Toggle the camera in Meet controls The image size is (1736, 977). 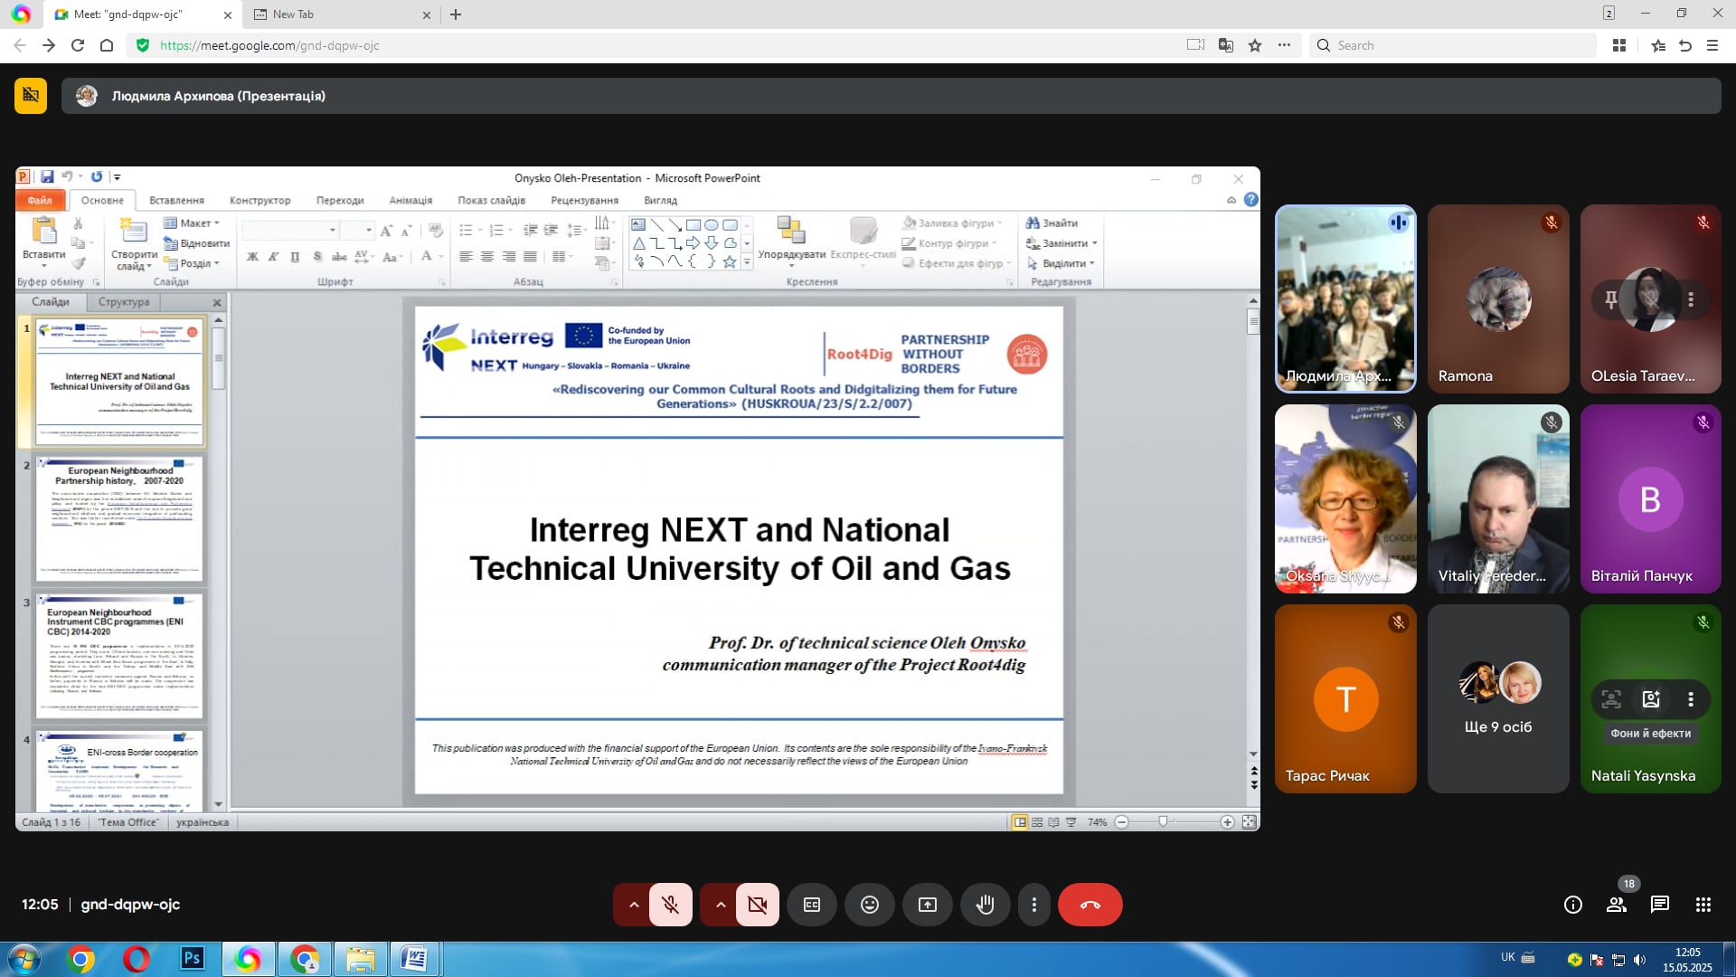pos(757,905)
